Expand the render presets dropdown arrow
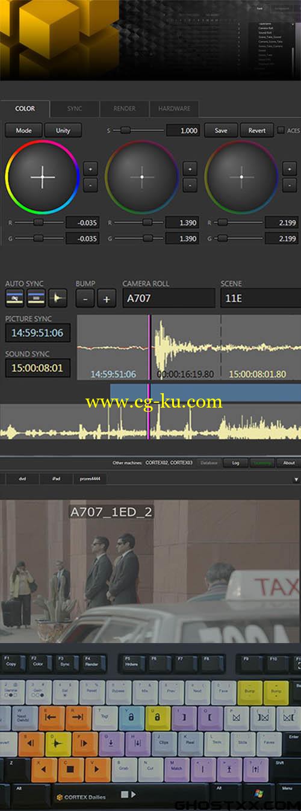Image resolution: width=301 pixels, height=811 pixels. (x=296, y=479)
